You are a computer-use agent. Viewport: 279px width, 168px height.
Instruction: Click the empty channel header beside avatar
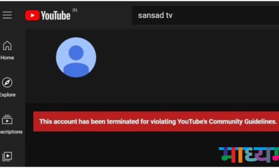coord(187,66)
